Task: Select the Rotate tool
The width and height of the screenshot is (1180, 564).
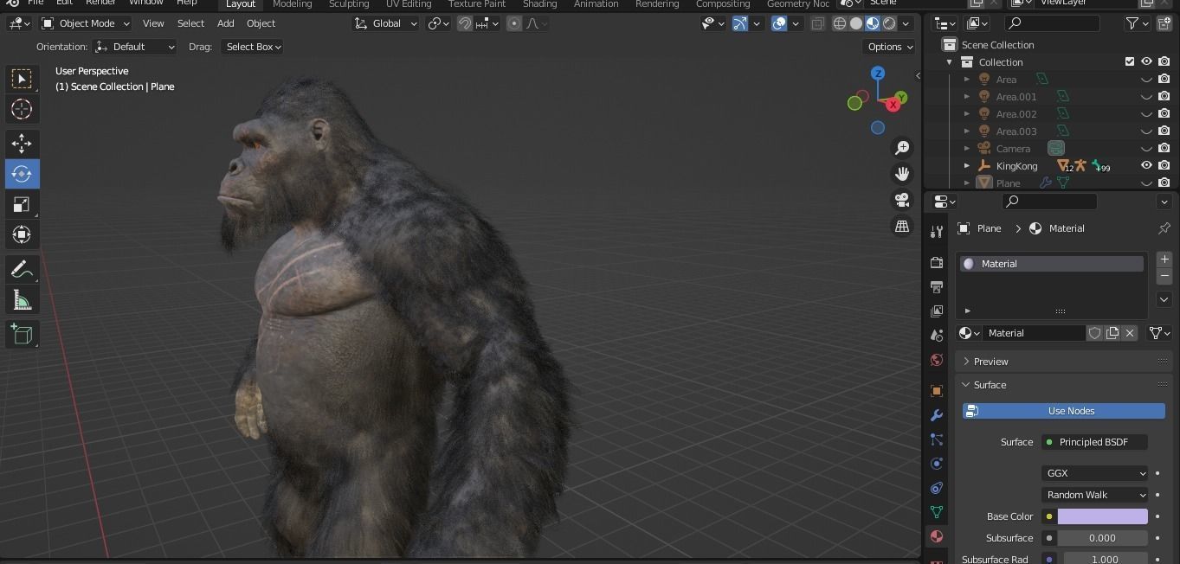Action: click(x=22, y=174)
